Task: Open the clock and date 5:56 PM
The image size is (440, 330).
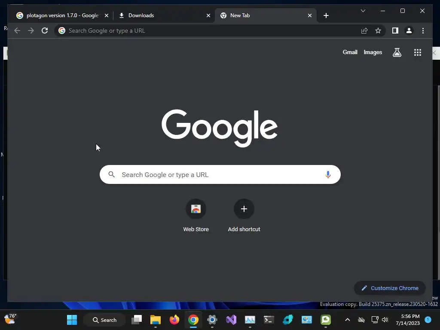Action: (x=408, y=320)
